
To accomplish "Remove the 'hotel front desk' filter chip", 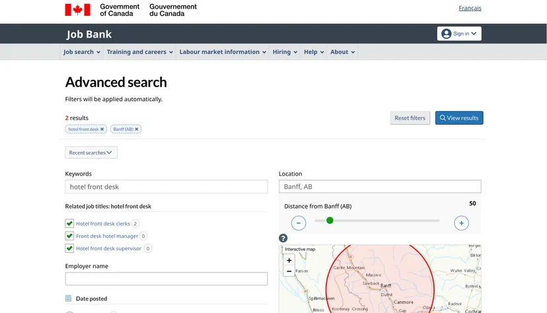I will pyautogui.click(x=102, y=129).
